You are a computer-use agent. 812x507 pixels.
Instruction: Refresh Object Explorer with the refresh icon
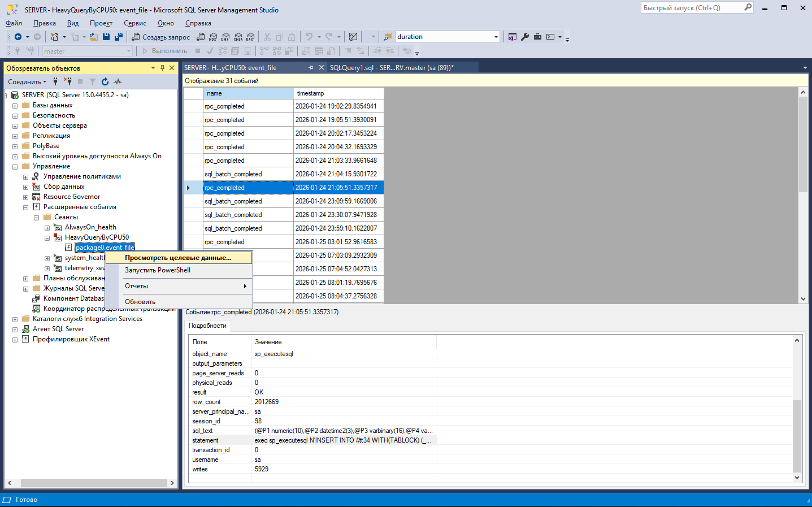pos(105,82)
